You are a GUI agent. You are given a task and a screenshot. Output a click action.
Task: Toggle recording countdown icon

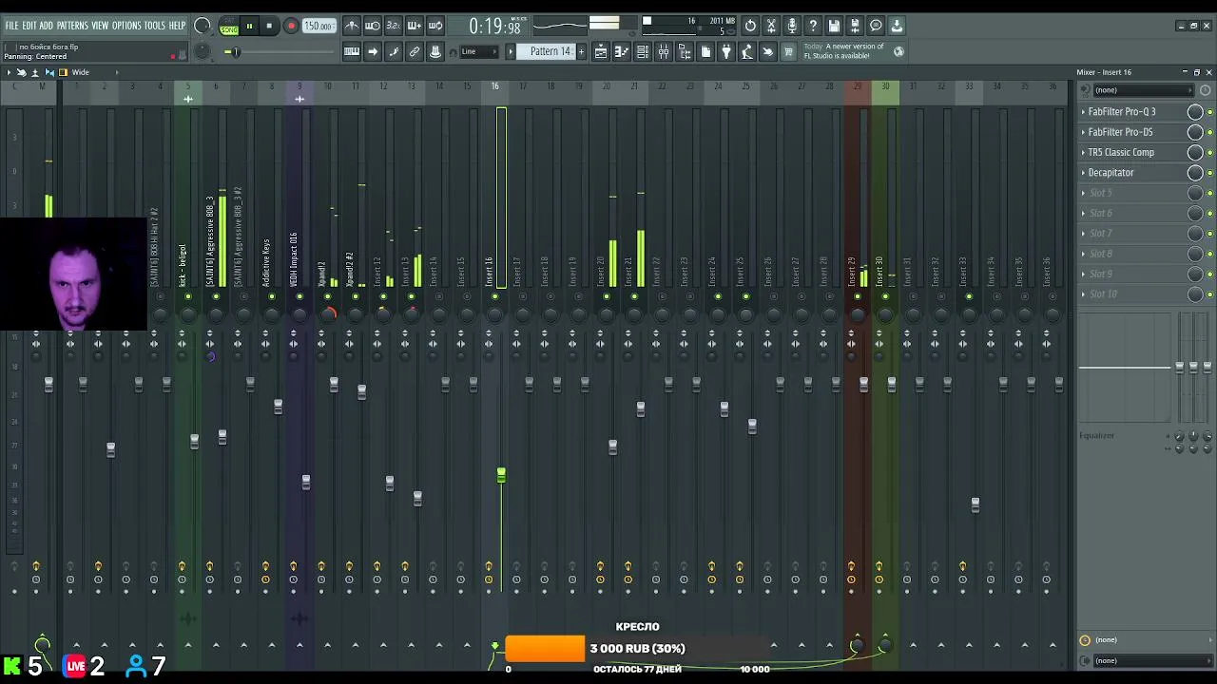point(394,26)
